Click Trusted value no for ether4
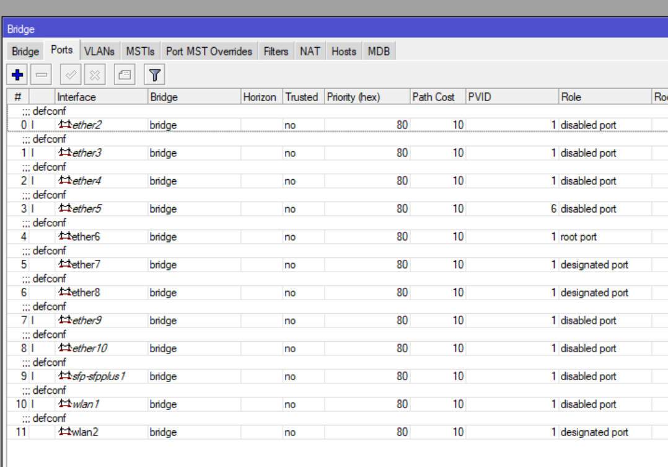This screenshot has height=467, width=668. tap(290, 181)
